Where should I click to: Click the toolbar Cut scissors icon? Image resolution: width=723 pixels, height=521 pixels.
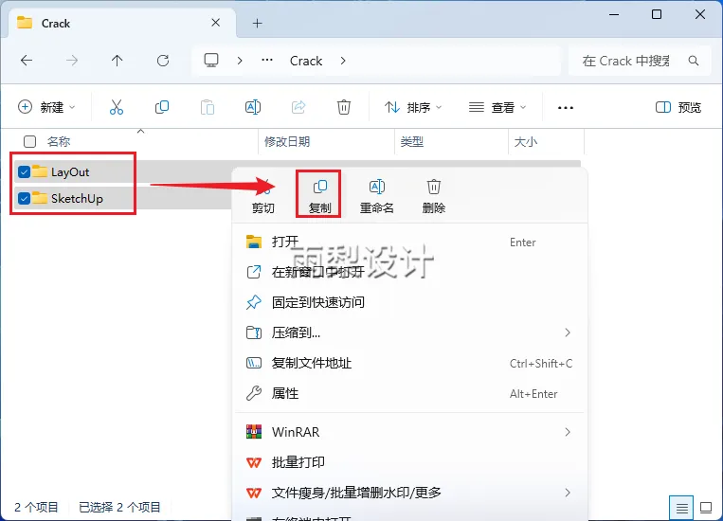[117, 107]
